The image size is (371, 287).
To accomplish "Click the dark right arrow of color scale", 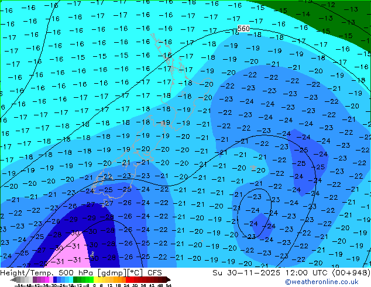I will (168, 280).
